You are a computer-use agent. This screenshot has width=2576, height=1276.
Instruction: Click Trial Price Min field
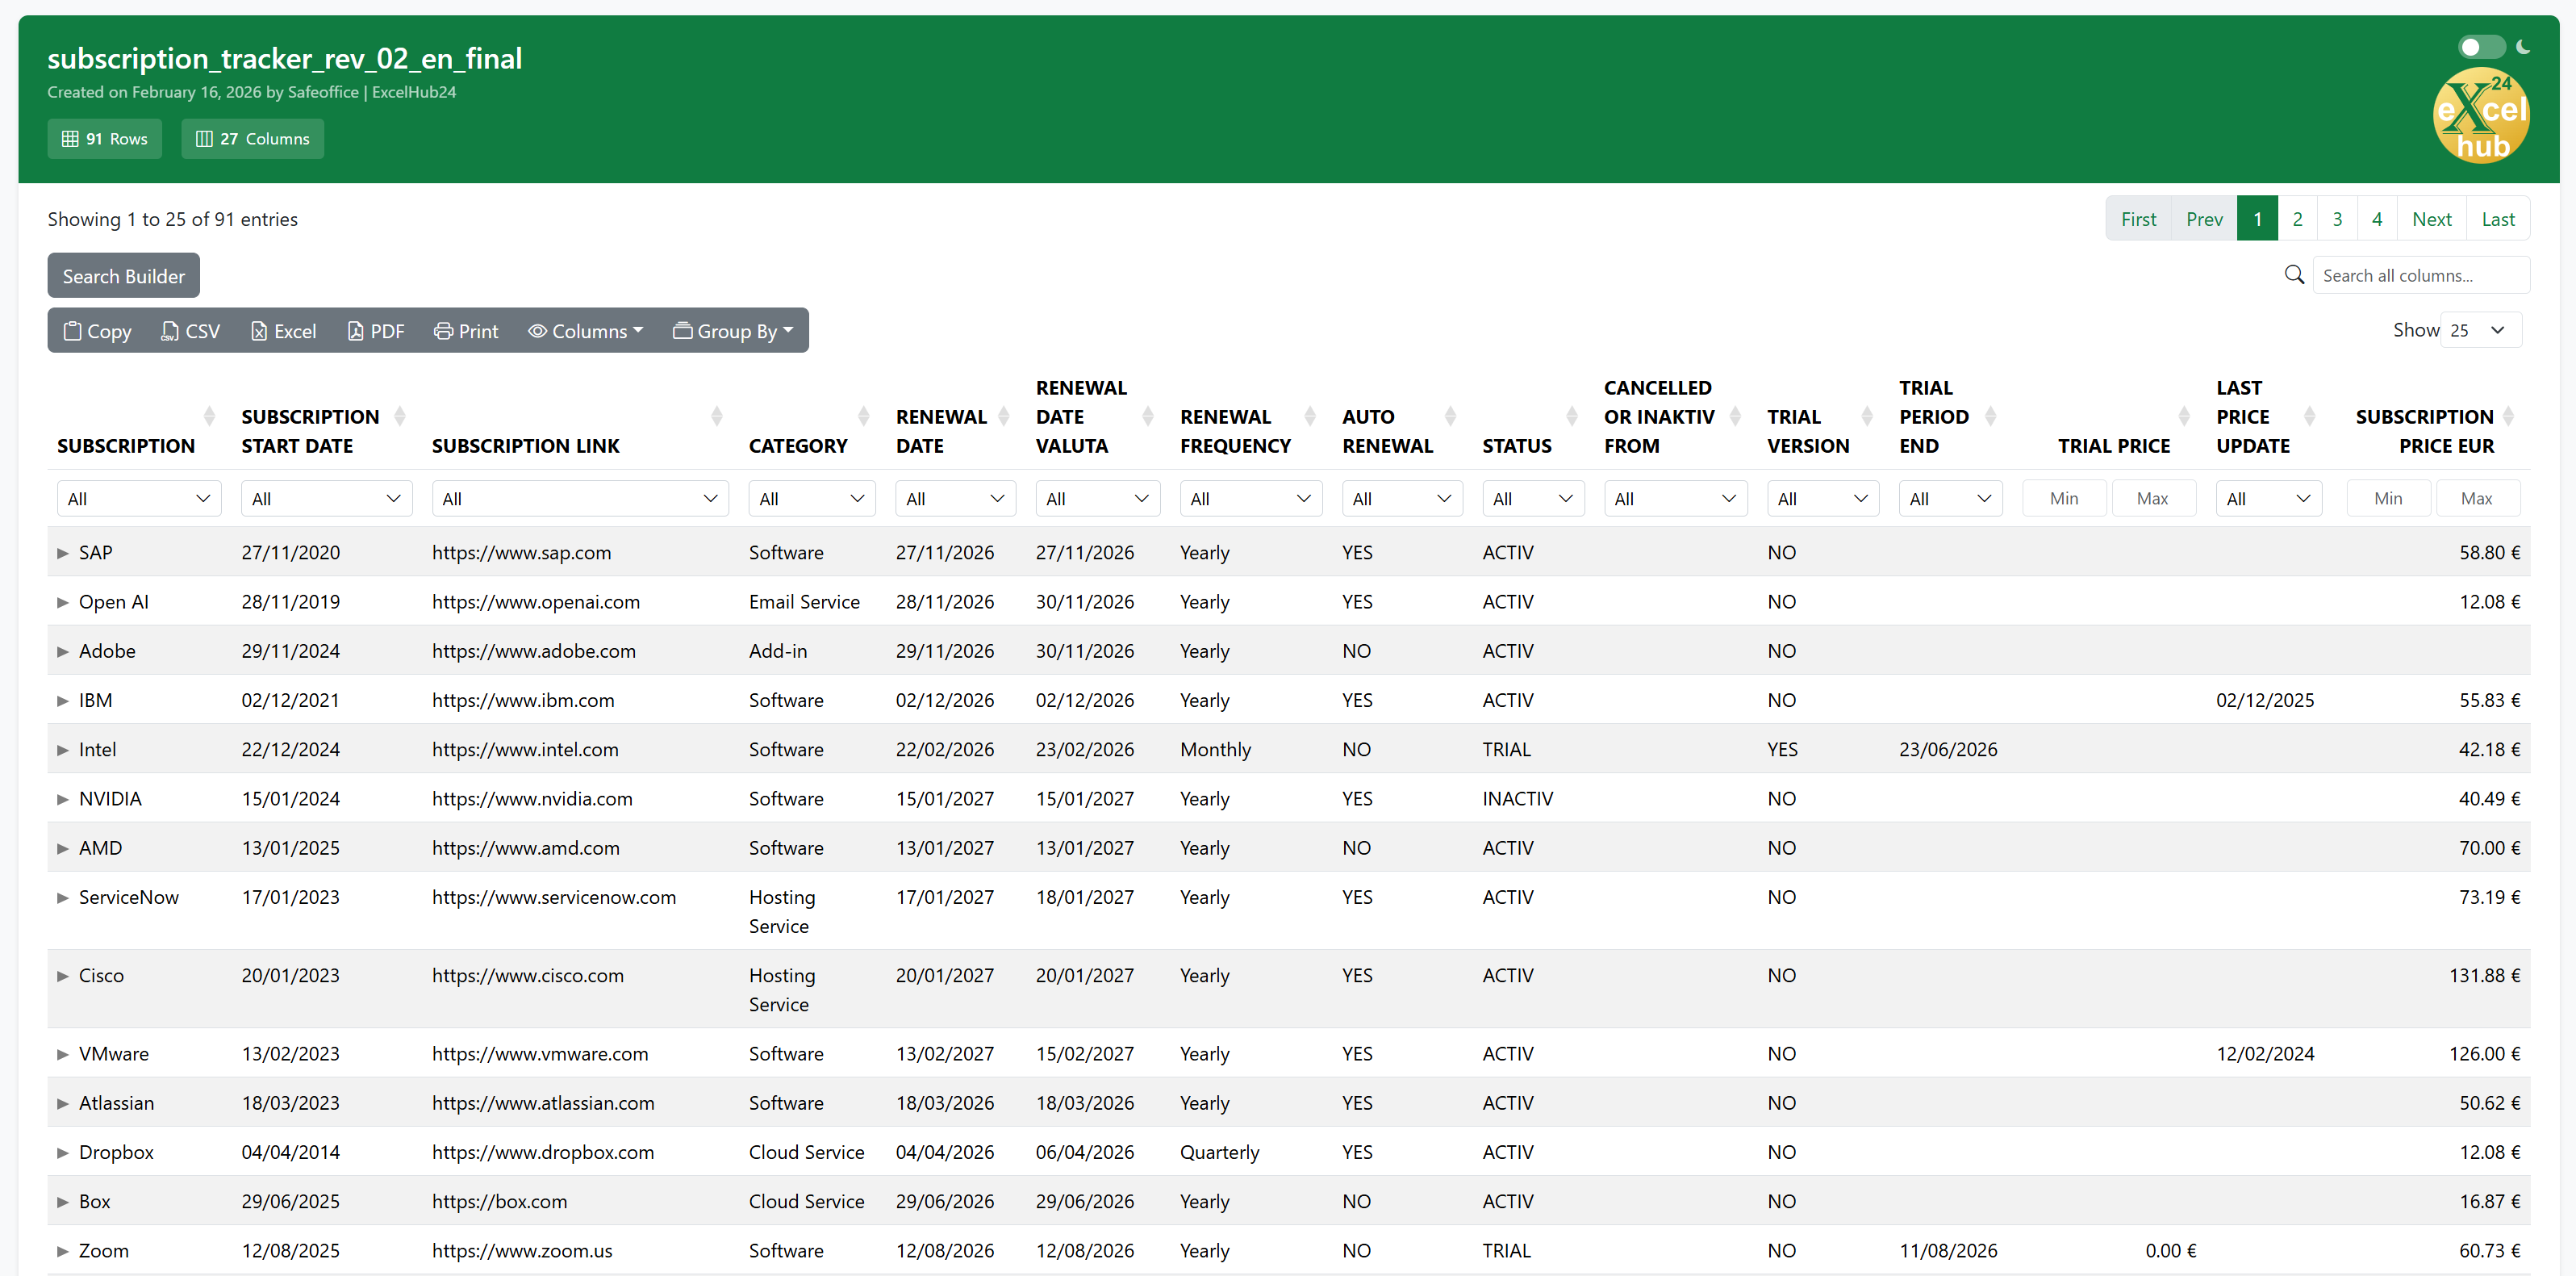tap(2064, 499)
